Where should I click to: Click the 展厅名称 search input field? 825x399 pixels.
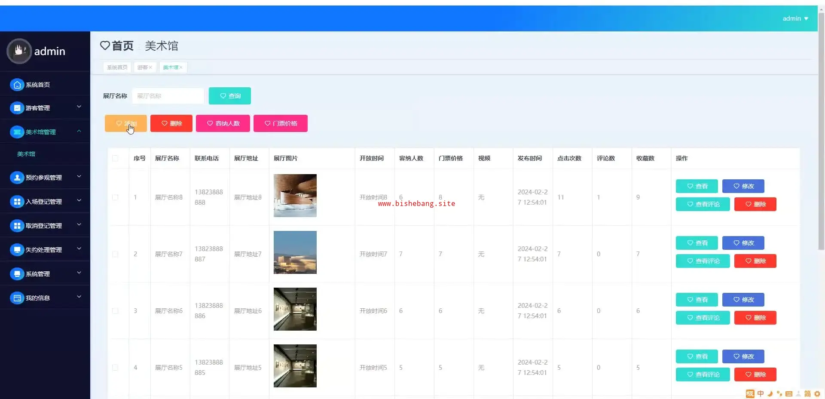(168, 96)
